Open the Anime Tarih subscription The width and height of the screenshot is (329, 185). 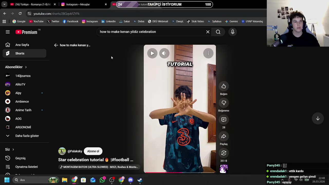[24, 110]
